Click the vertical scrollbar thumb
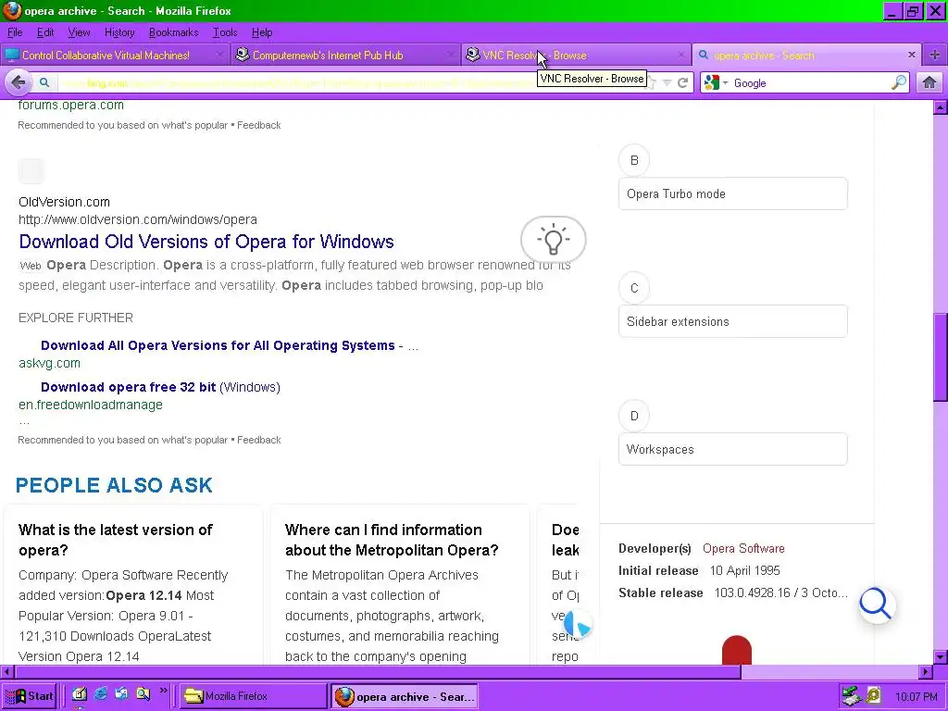The width and height of the screenshot is (948, 711). [941, 356]
